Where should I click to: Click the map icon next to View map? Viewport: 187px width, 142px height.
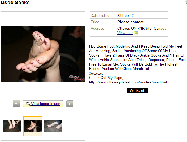point(136,33)
